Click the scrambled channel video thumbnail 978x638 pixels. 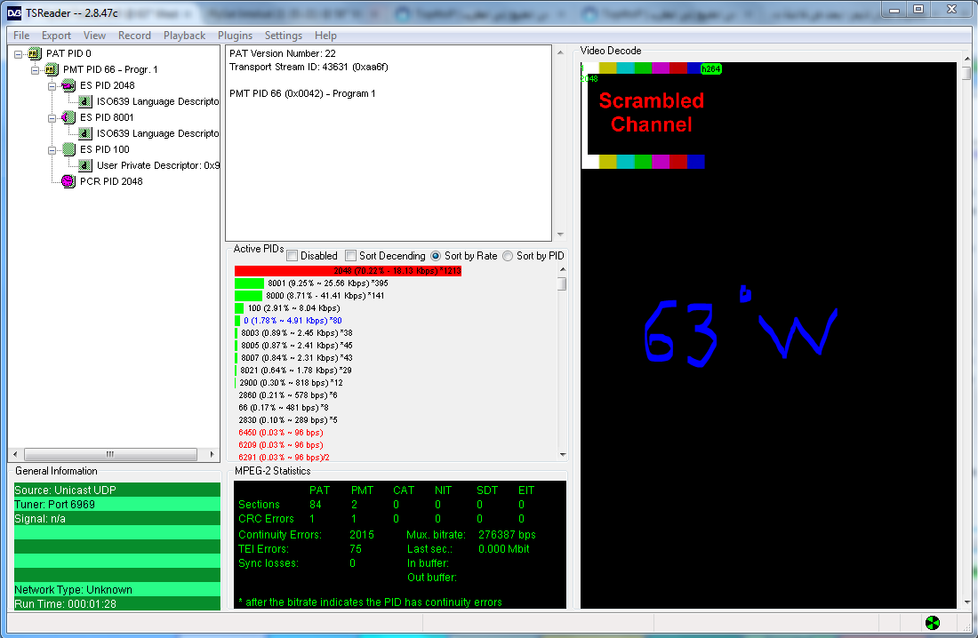coord(645,115)
